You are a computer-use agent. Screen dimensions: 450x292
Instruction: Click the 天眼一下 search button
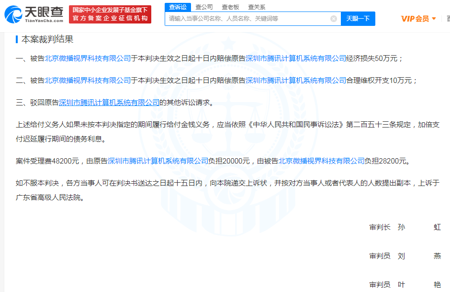click(358, 19)
